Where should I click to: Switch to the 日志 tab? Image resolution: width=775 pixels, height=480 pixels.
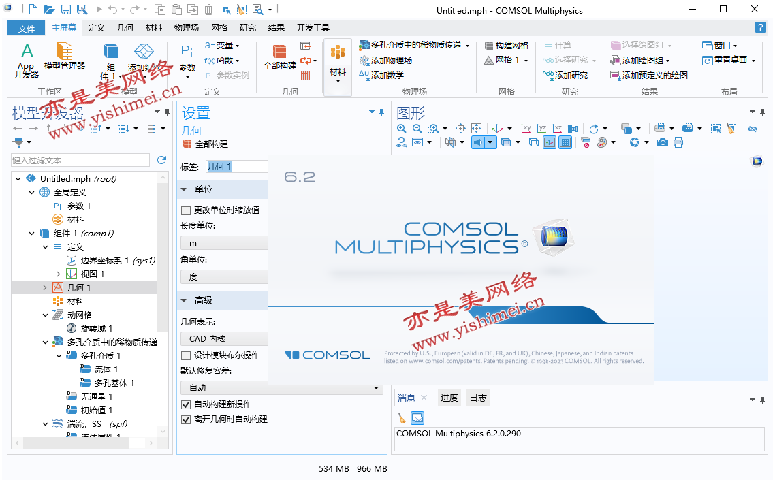pos(477,398)
